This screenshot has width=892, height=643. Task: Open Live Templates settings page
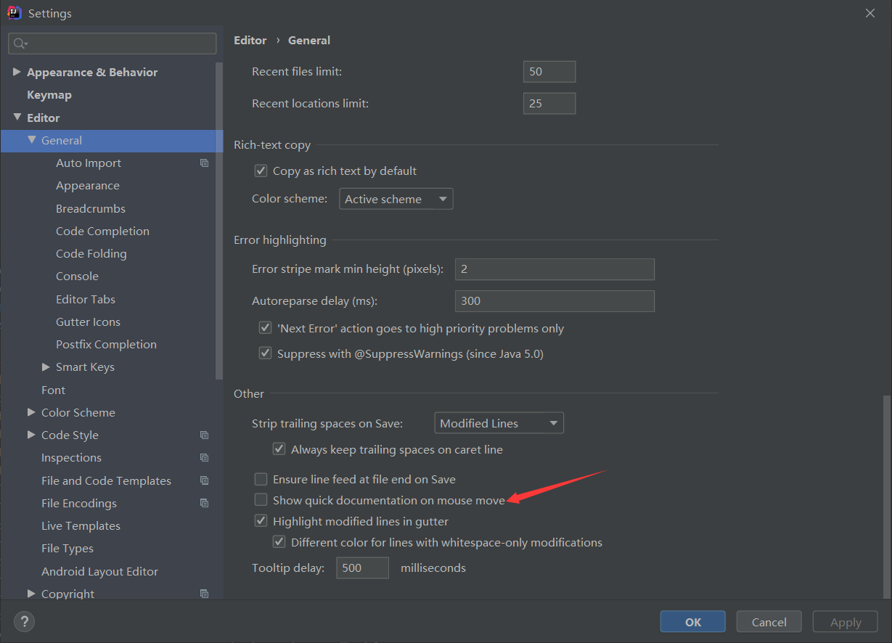click(81, 526)
